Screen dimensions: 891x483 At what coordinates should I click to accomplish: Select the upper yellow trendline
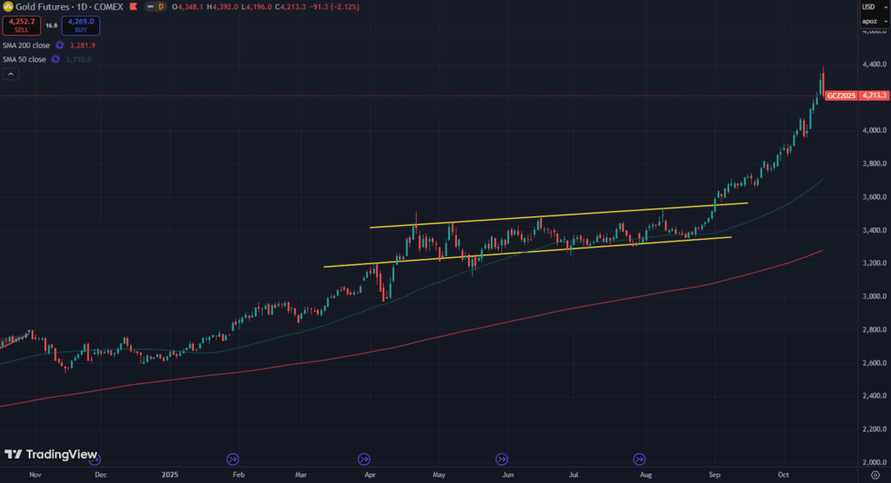[x=557, y=215]
